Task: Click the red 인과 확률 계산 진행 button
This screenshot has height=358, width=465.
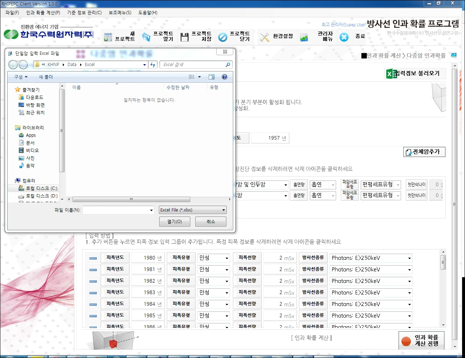Action: 421,341
